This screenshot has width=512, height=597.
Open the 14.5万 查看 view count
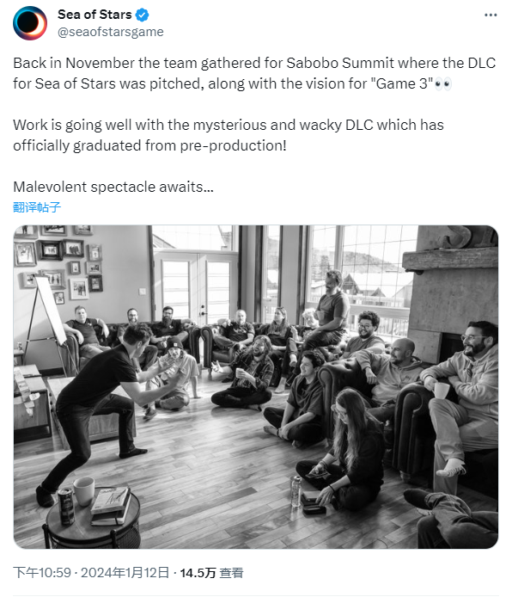click(211, 573)
